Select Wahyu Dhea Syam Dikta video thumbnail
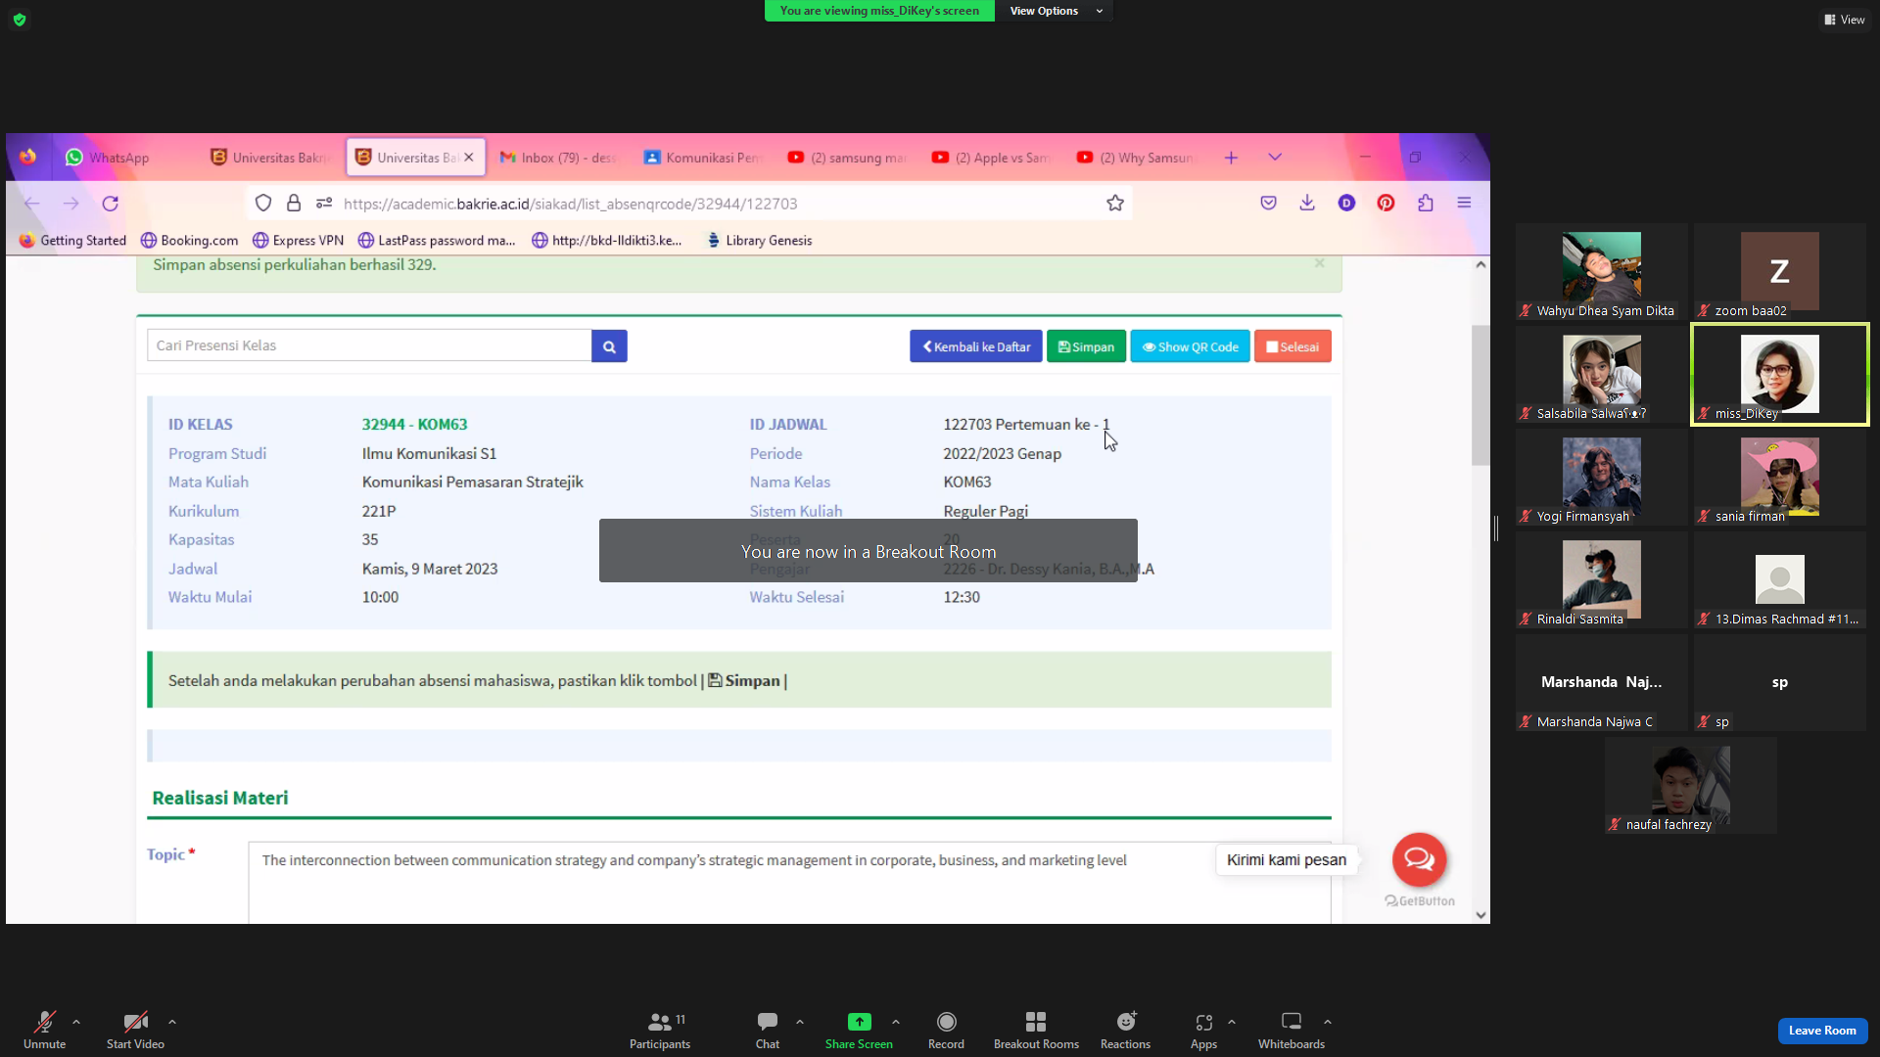Image resolution: width=1880 pixels, height=1057 pixels. click(x=1602, y=271)
